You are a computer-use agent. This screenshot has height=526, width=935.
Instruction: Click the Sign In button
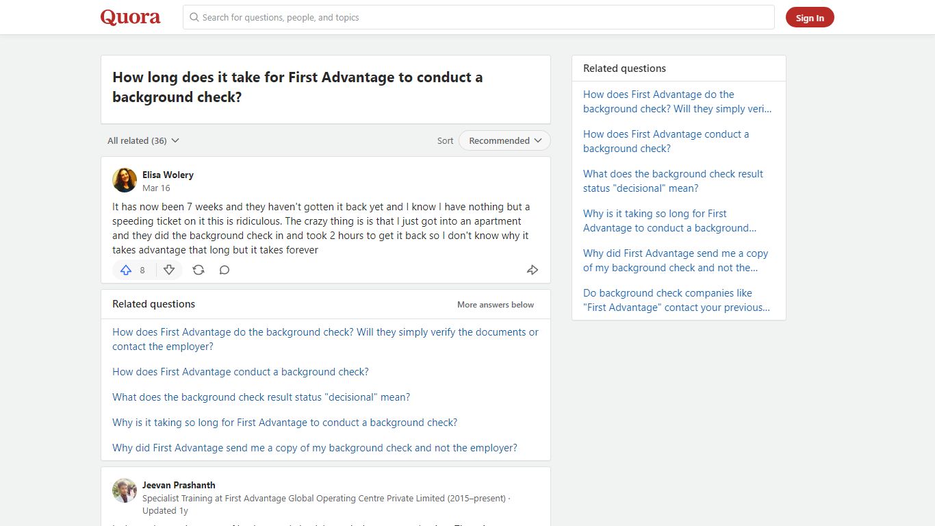[810, 18]
